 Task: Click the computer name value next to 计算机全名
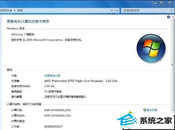tap(57, 116)
